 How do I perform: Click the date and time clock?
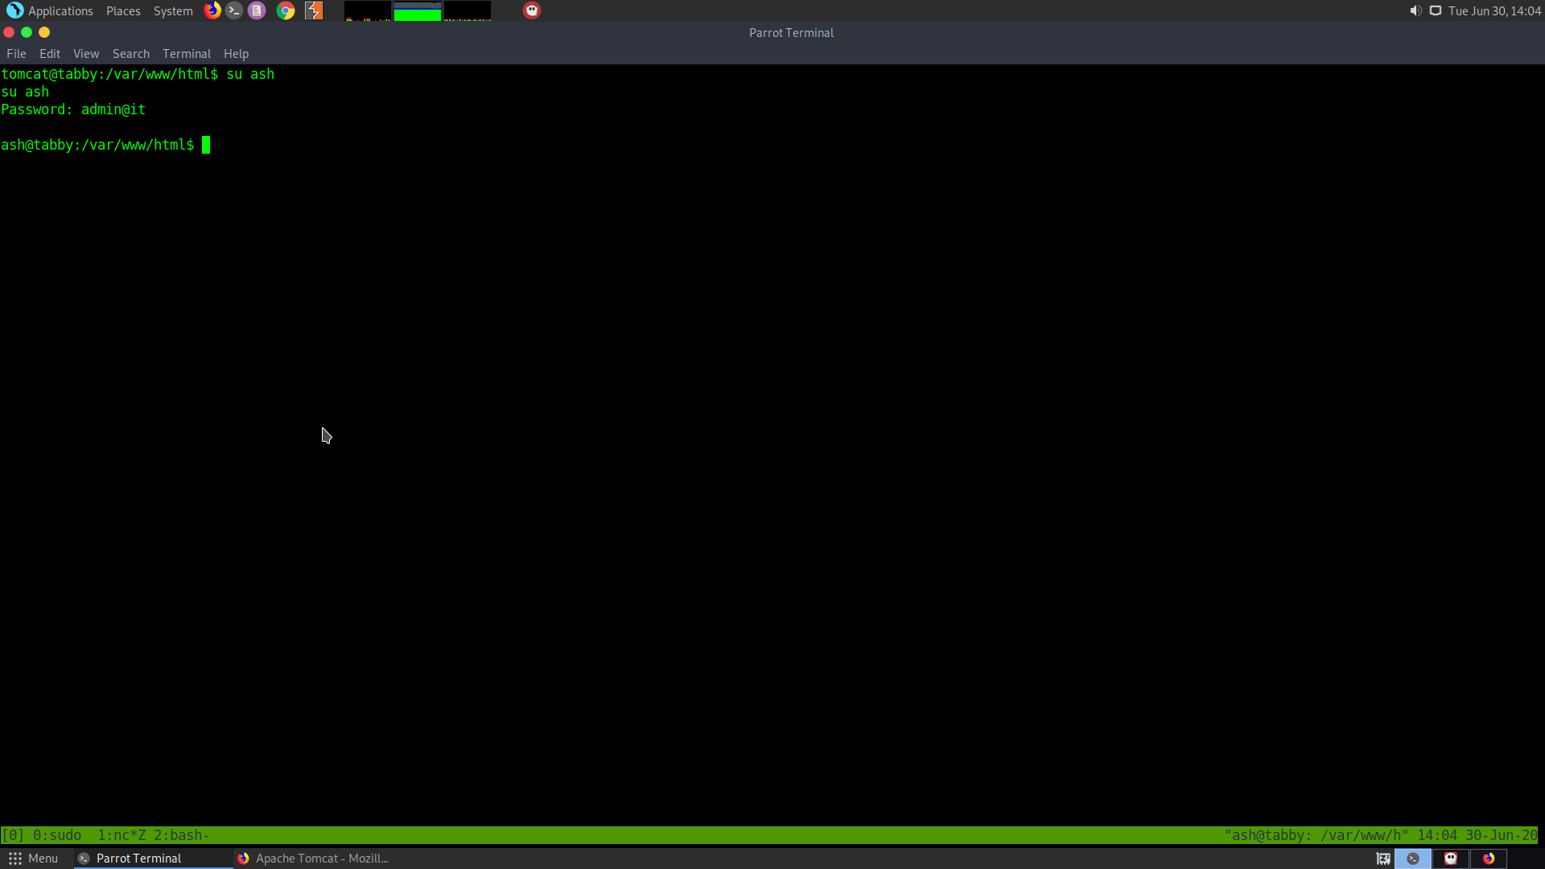[x=1494, y=10]
